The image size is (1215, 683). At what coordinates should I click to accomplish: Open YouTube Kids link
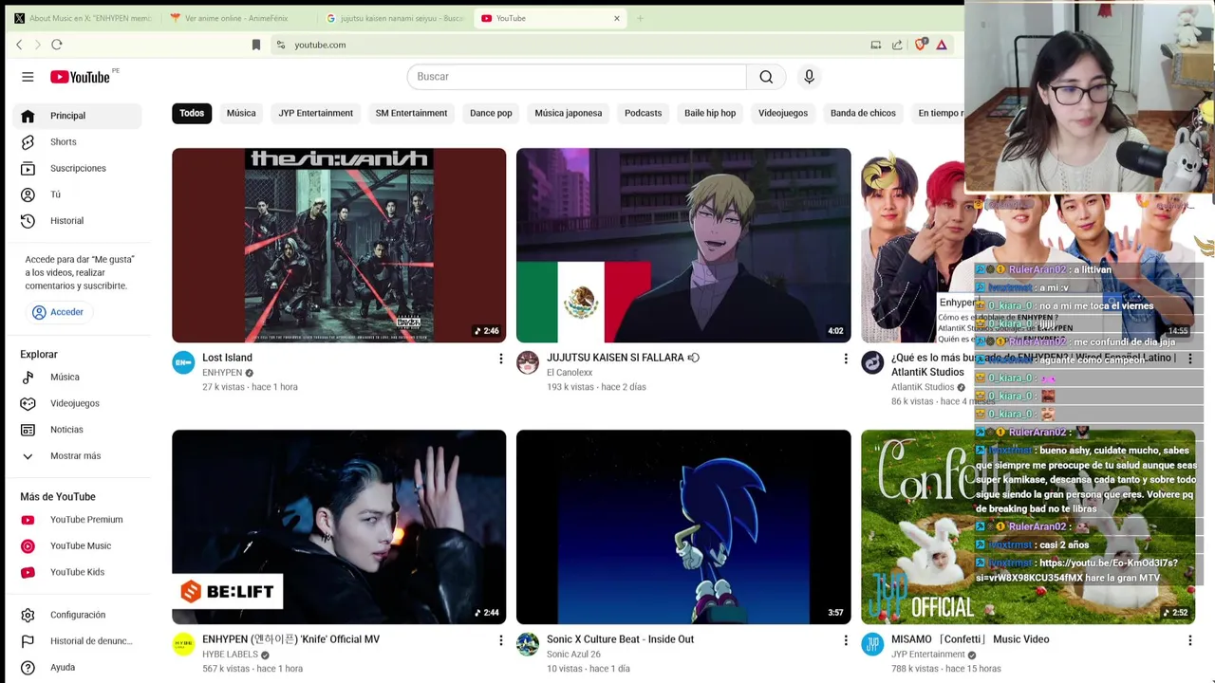pos(77,572)
